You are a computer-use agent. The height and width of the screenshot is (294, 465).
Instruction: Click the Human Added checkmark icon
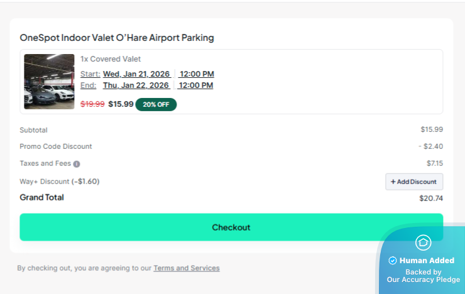pyautogui.click(x=393, y=261)
